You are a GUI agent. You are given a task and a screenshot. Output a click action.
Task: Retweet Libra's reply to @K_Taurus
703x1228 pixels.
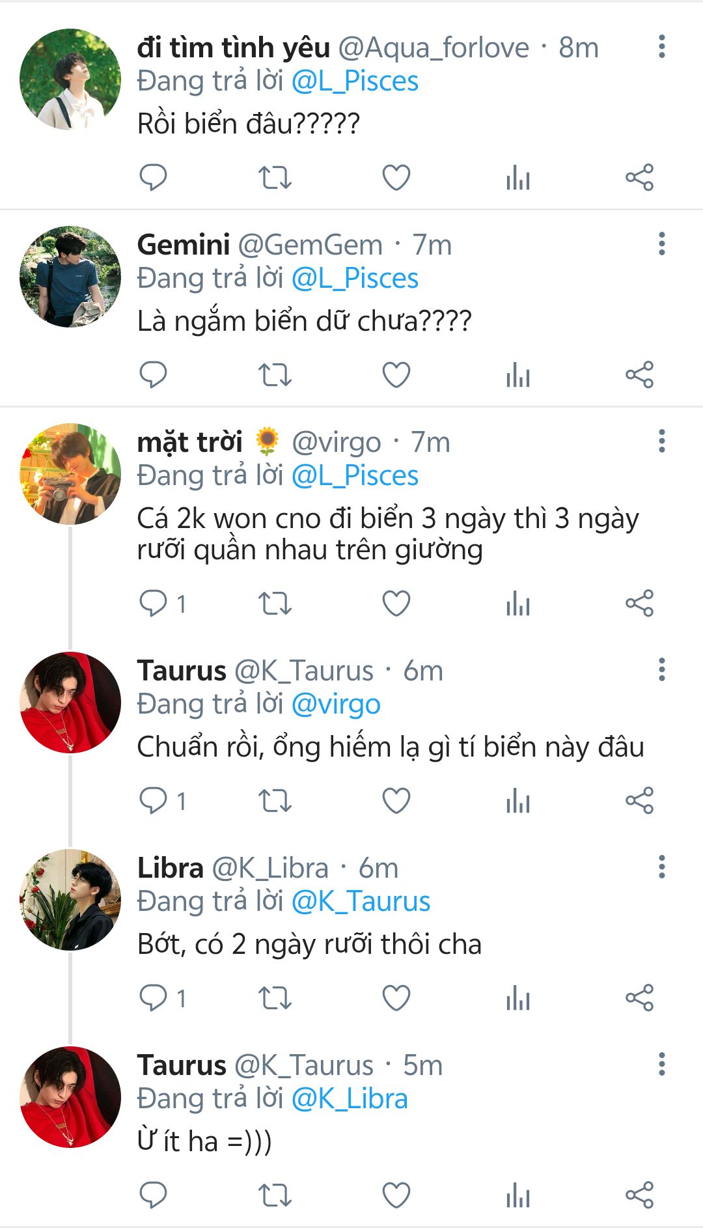[x=275, y=998]
